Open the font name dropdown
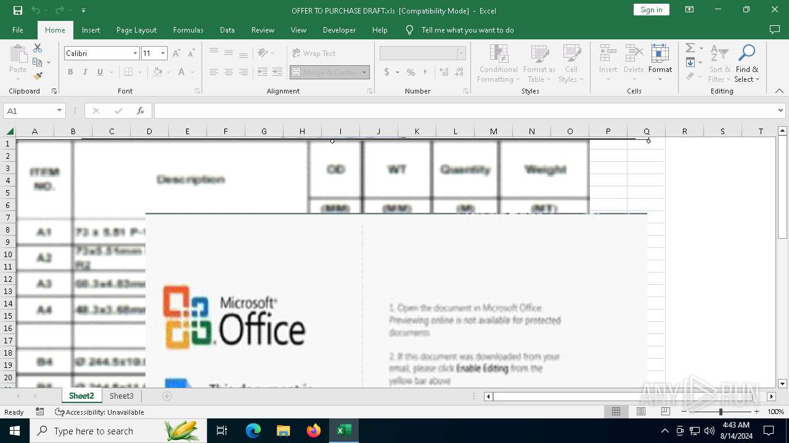This screenshot has height=443, width=789. point(135,54)
